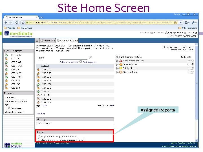Open a new browser tab
Screen dimensions: 203x152
pos(41,17)
